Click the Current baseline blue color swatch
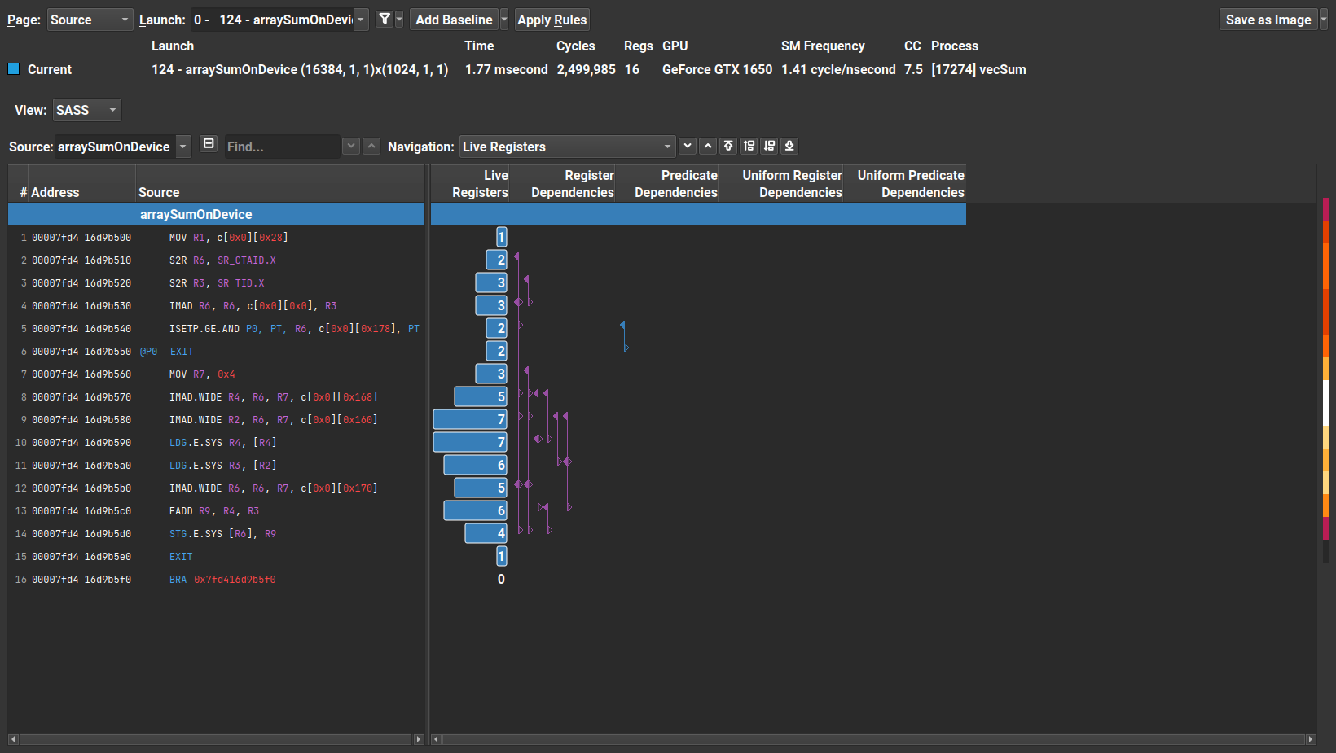Screen dimensions: 1336x753 click(x=13, y=69)
